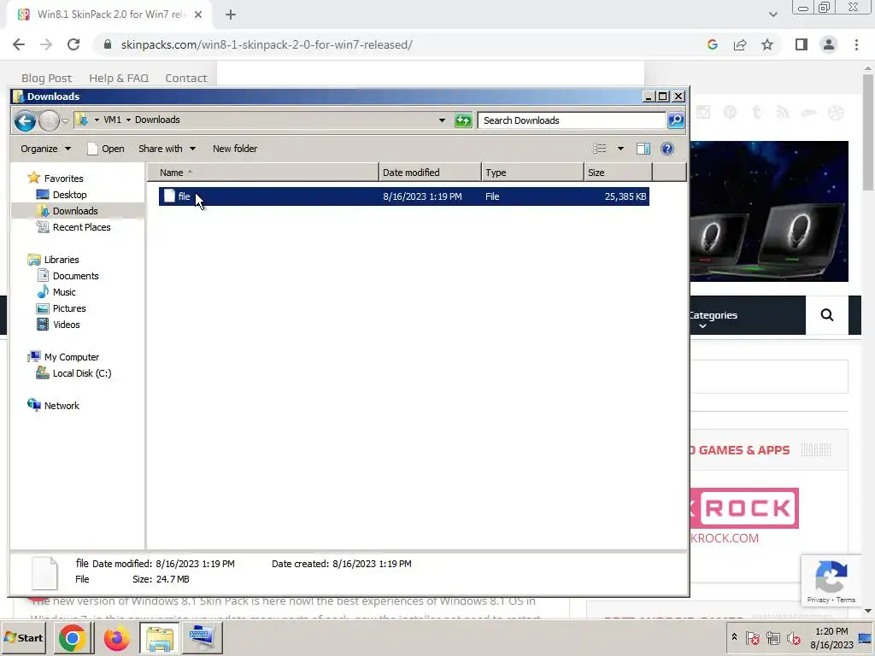Open the Start menu

23,637
